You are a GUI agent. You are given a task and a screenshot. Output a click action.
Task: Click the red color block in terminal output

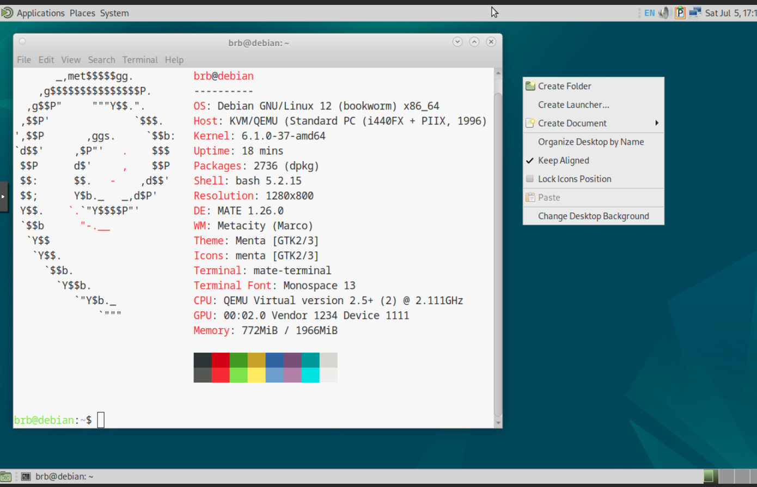click(x=221, y=360)
